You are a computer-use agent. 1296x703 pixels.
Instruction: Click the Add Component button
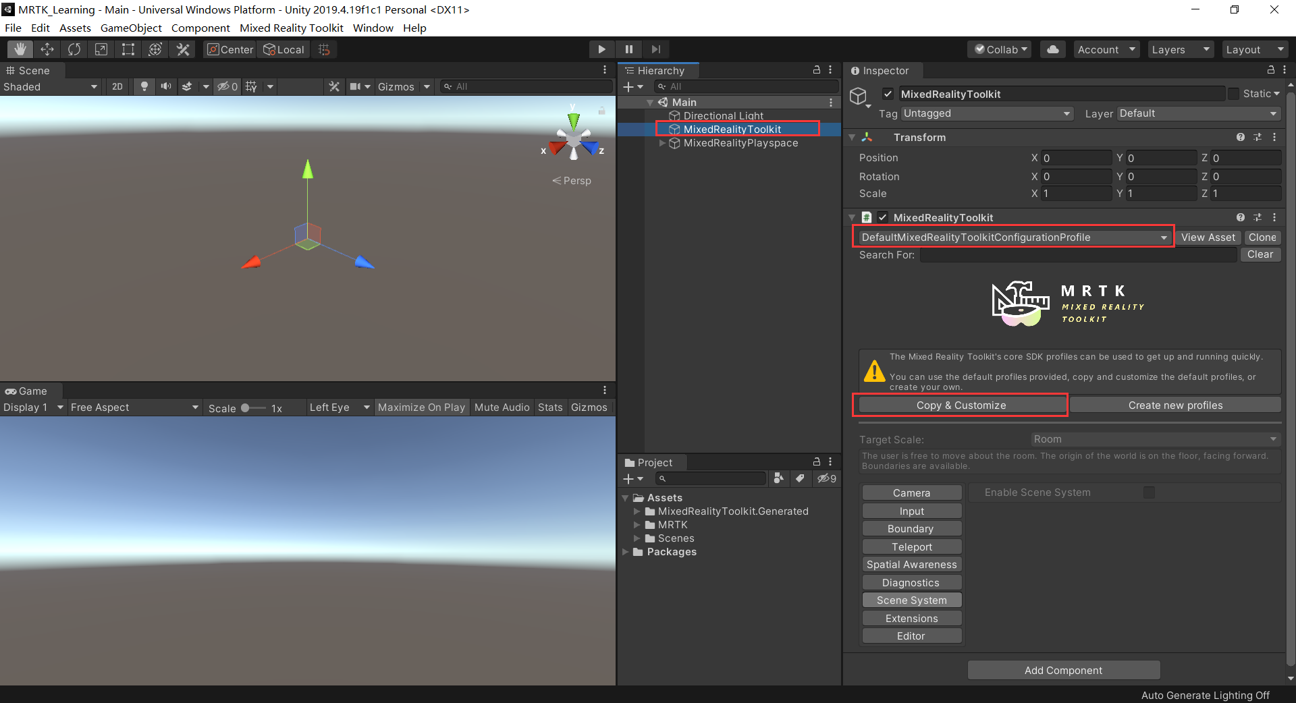pos(1063,670)
